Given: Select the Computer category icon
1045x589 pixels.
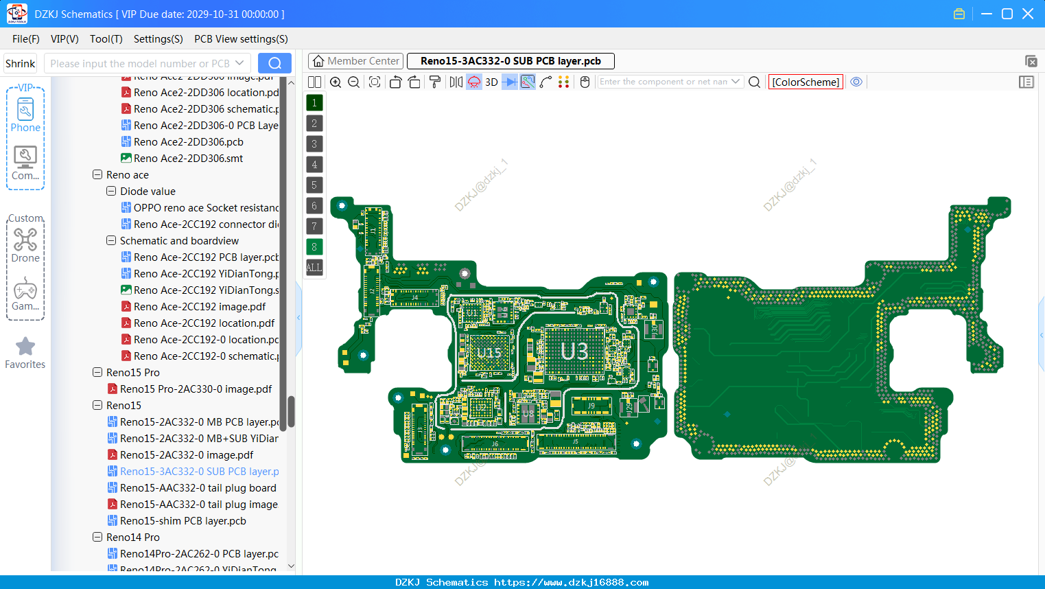Looking at the screenshot, I should pyautogui.click(x=25, y=163).
